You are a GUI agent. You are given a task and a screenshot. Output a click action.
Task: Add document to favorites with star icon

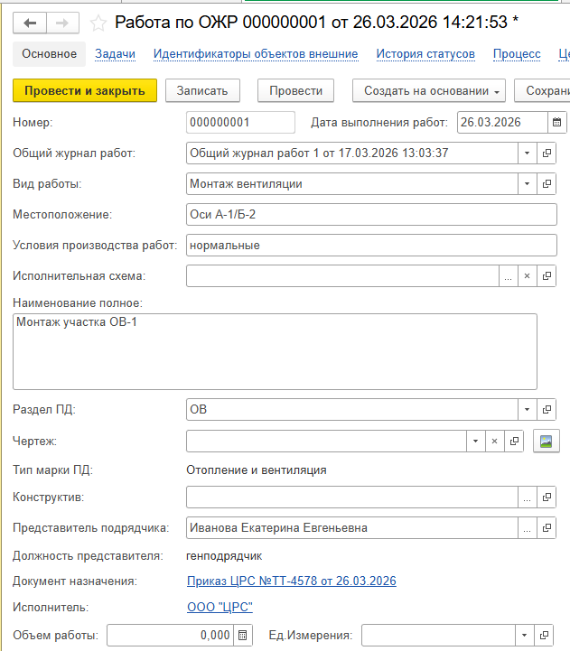tap(98, 23)
